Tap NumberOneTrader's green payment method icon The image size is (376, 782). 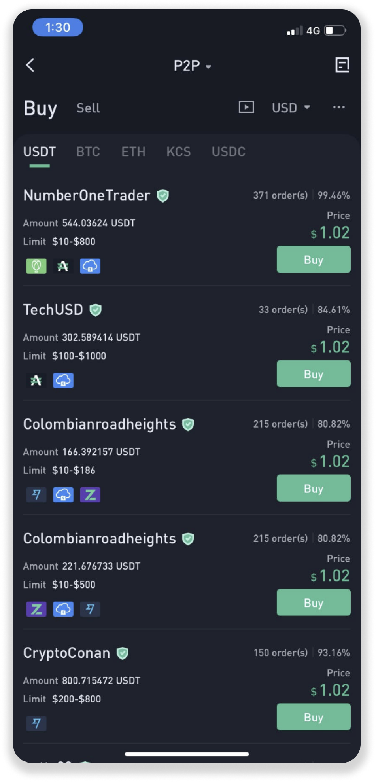click(36, 266)
